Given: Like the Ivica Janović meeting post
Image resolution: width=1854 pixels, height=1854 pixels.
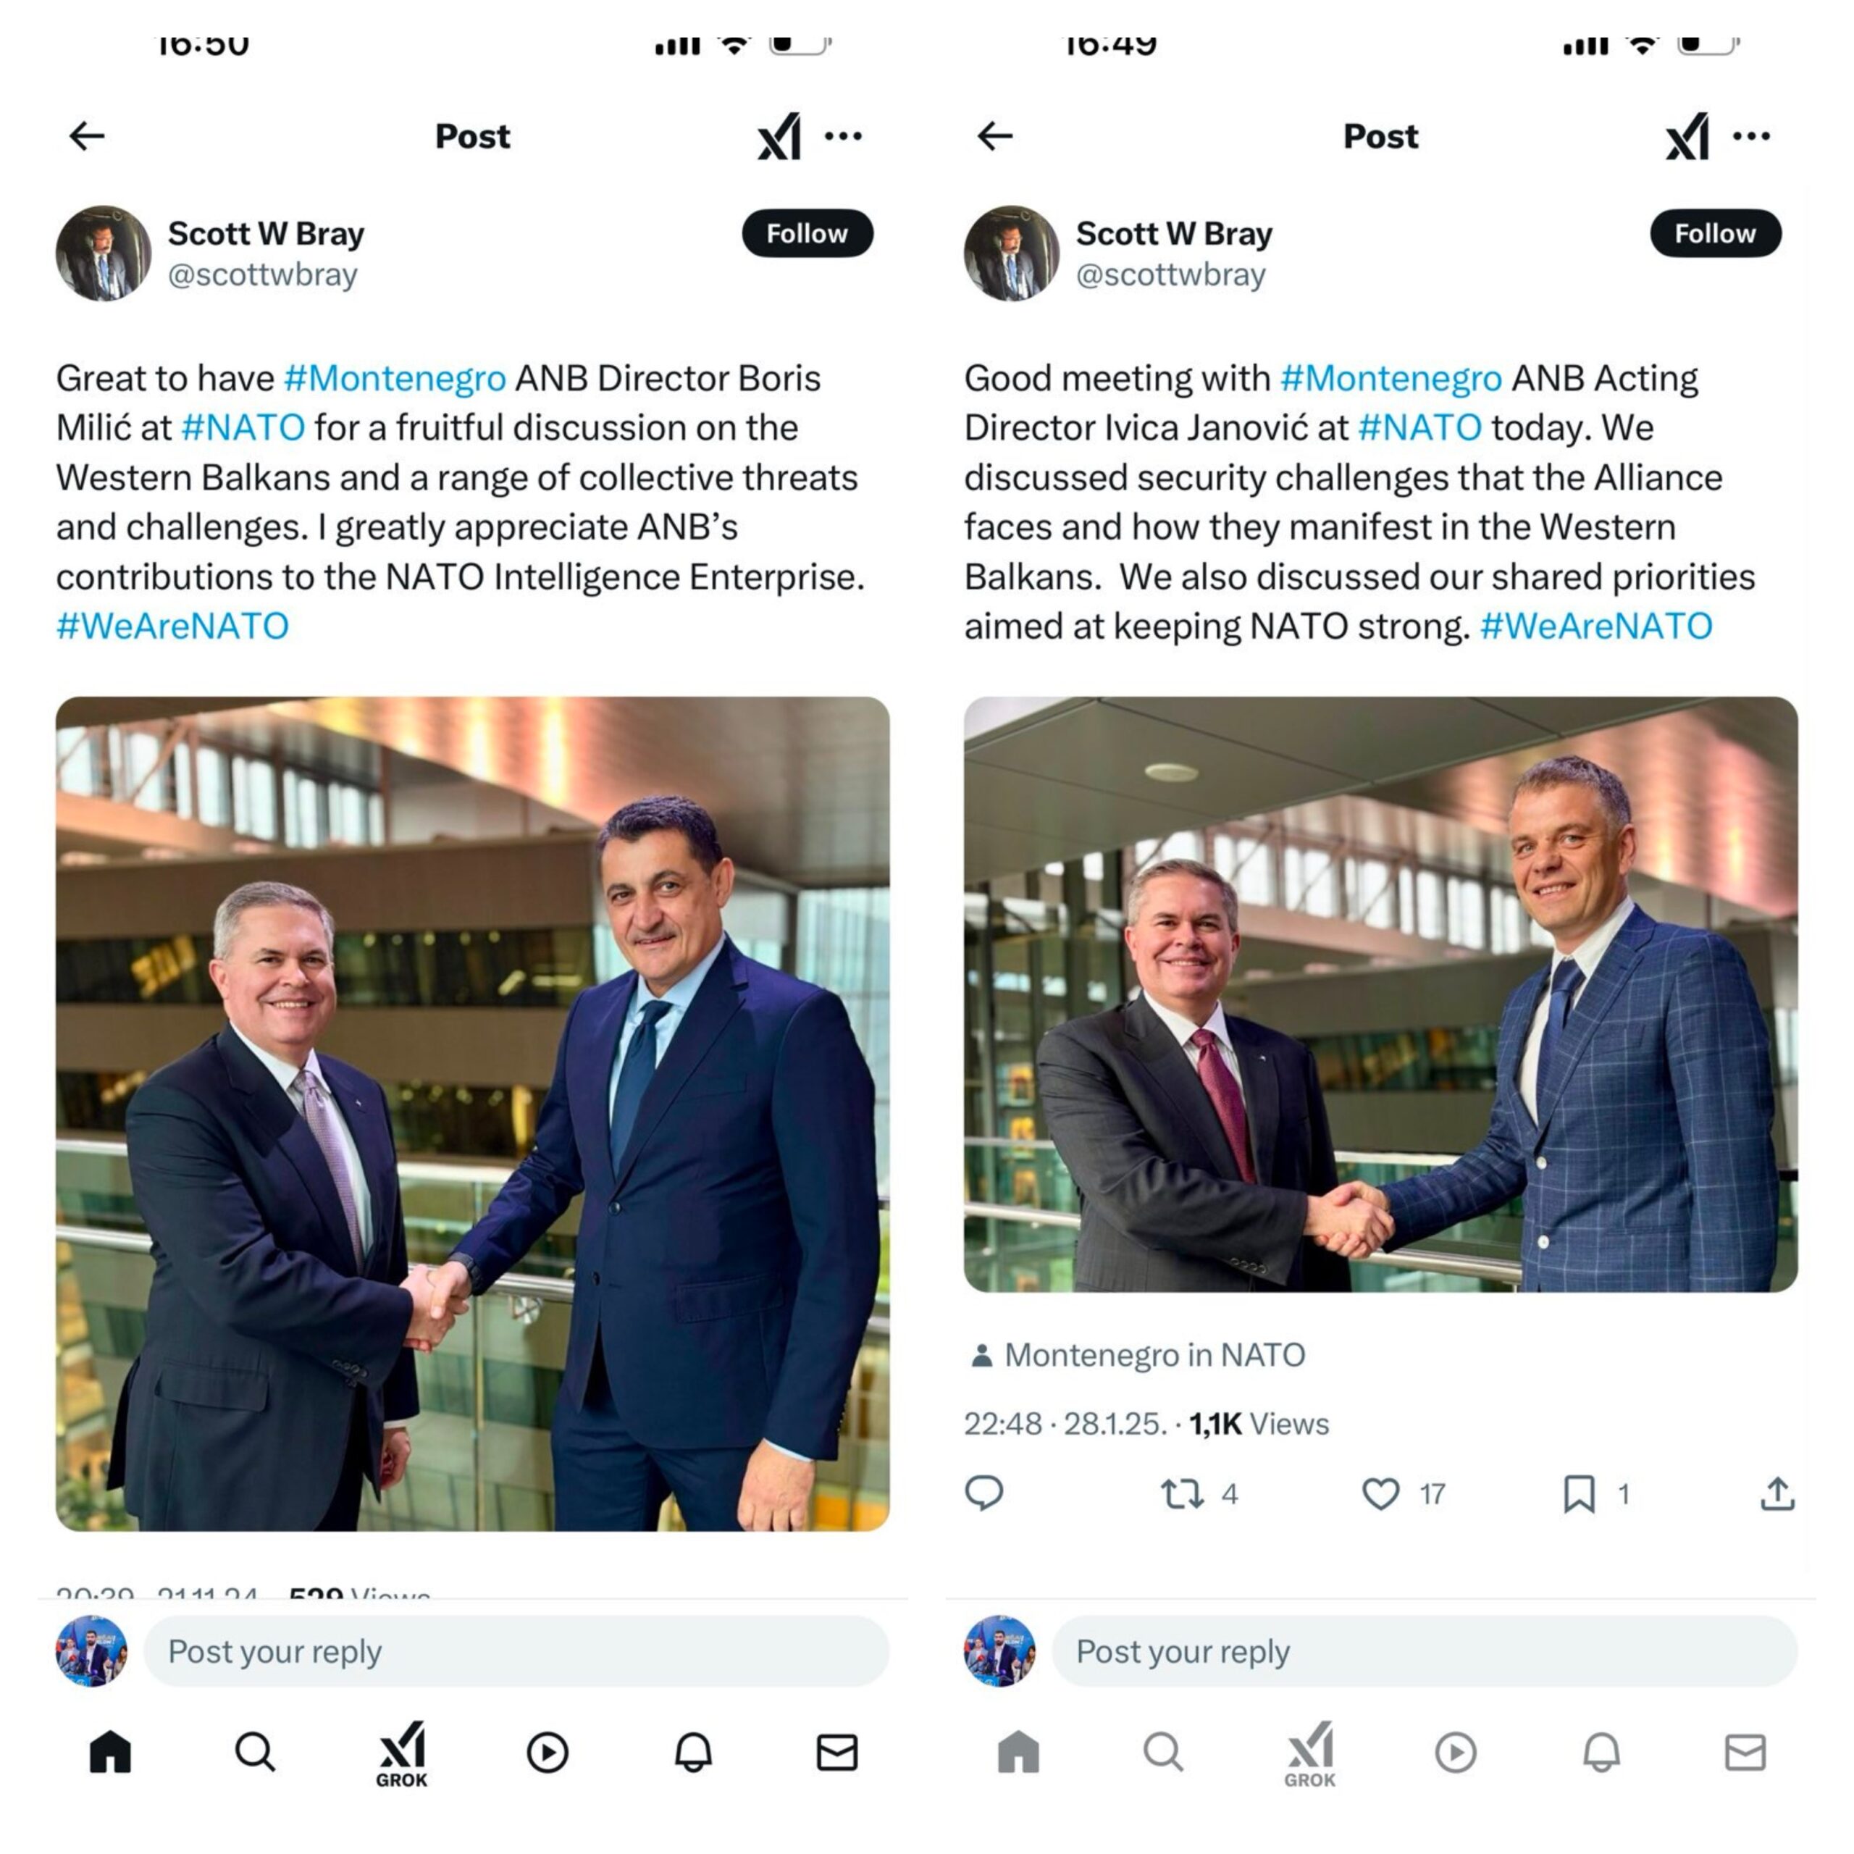Looking at the screenshot, I should pos(1381,1493).
